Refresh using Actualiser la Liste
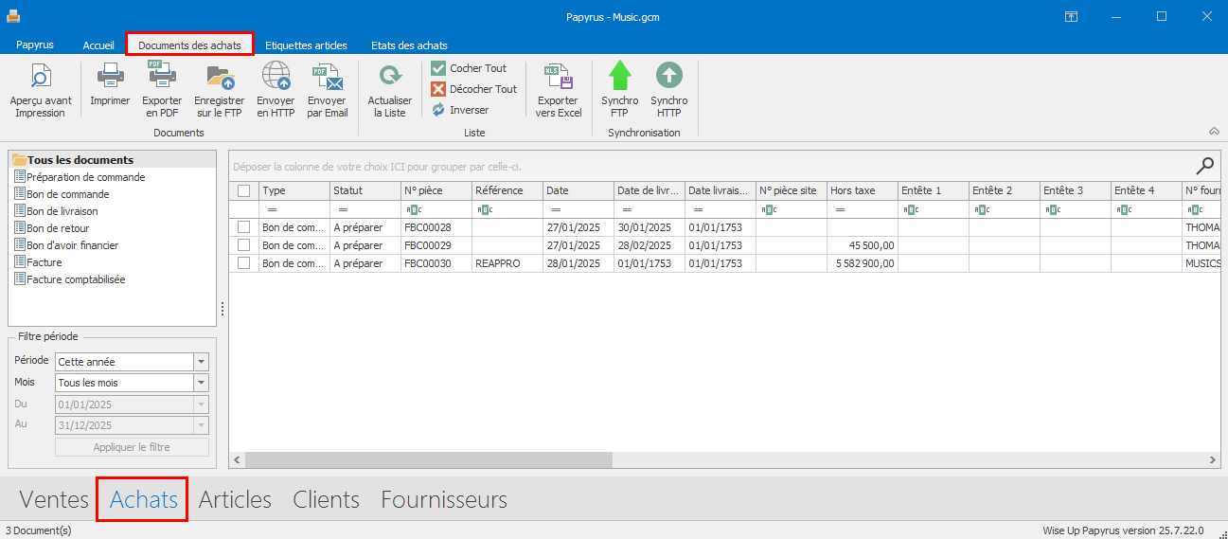This screenshot has height=539, width=1228. 389,76
